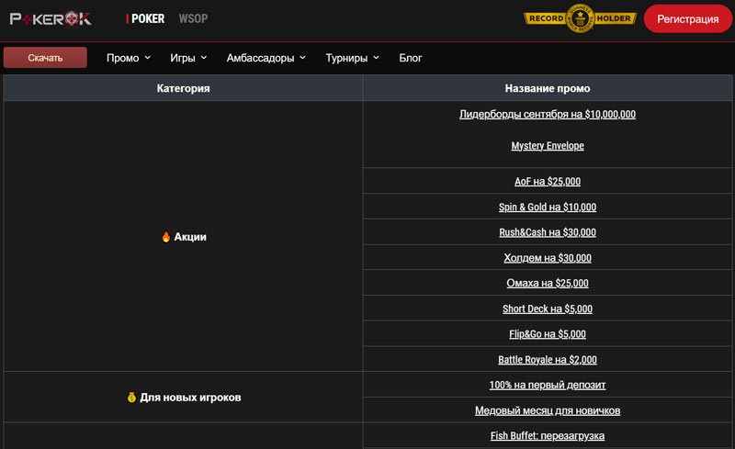Open Лидерборды сентября на $10,000,000 link
The image size is (735, 449).
coord(548,115)
